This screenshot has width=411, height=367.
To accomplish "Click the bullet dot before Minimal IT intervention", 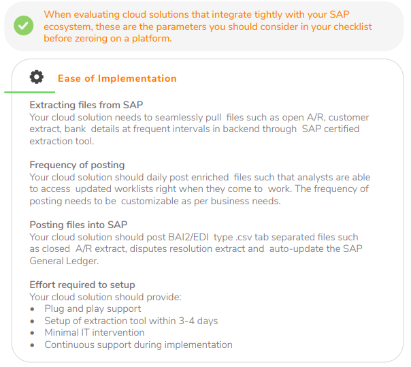I will [33, 333].
